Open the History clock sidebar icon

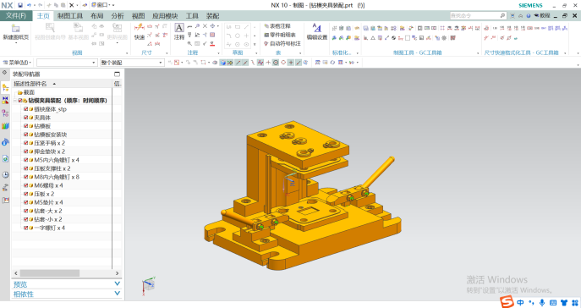click(5, 174)
